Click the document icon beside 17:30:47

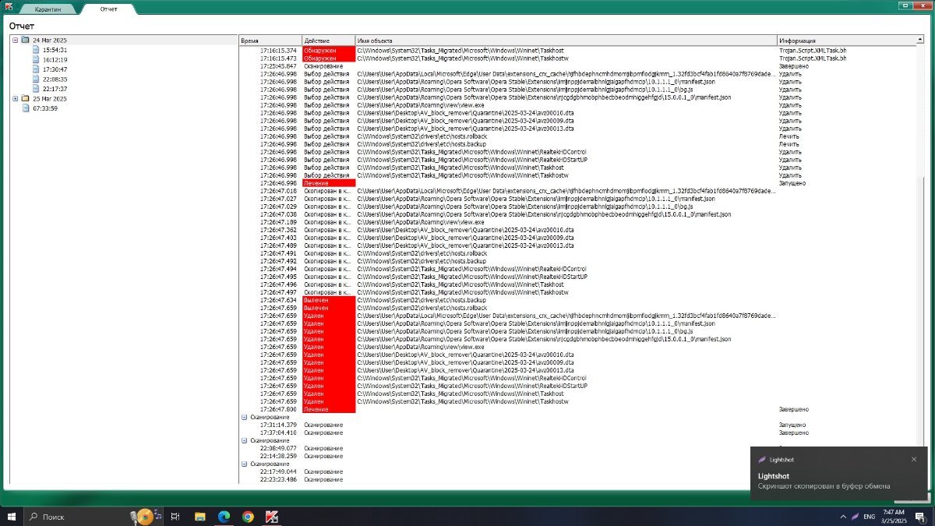35,69
